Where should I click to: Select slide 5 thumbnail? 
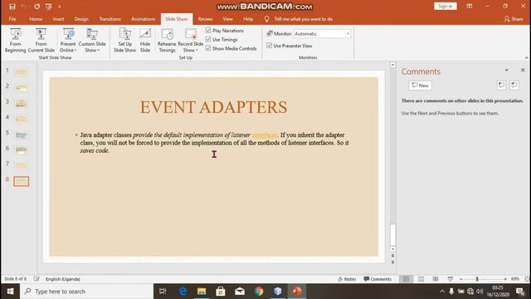click(x=21, y=135)
